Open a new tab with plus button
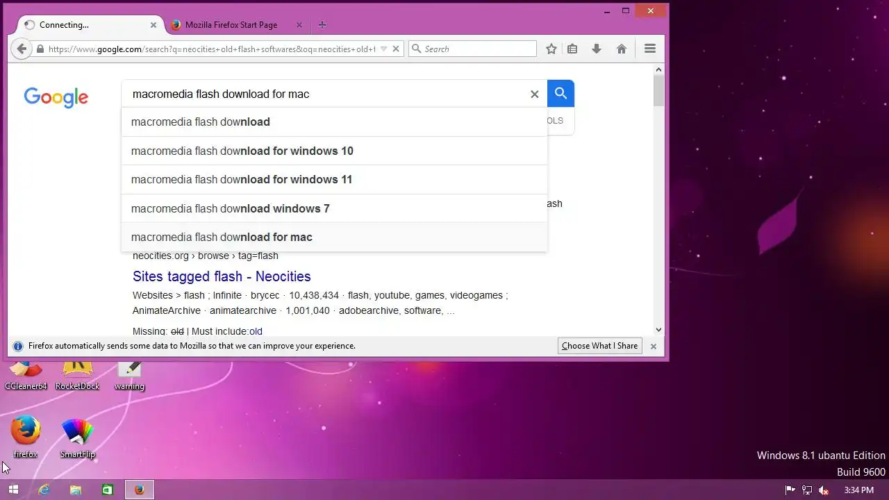 tap(322, 25)
